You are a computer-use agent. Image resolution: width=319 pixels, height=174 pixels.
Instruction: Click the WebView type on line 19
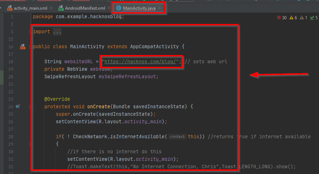point(77,69)
